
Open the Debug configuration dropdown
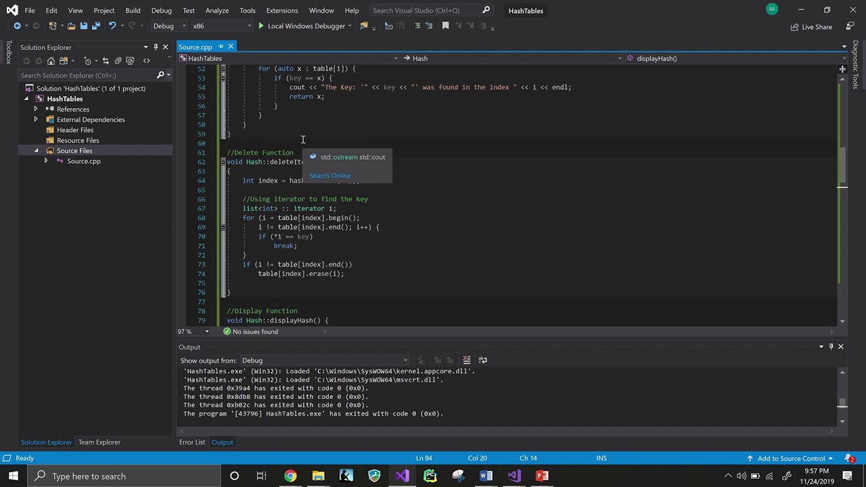(169, 26)
